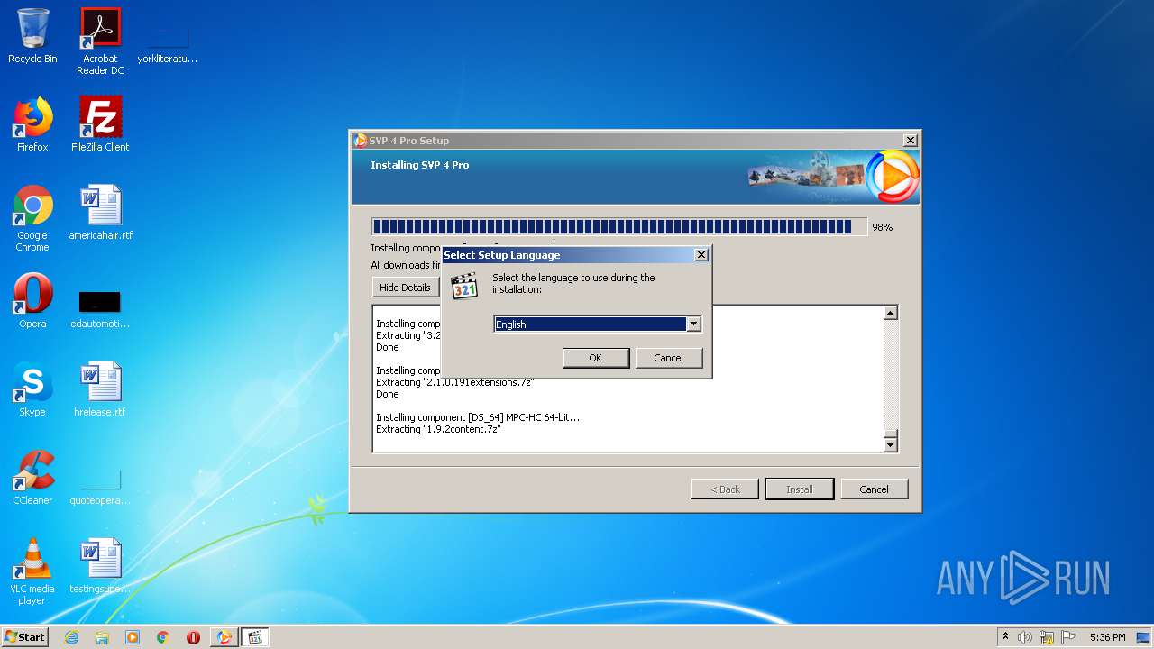Click the details log scroll-down arrow
Viewport: 1154px width, 649px height.
point(891,444)
